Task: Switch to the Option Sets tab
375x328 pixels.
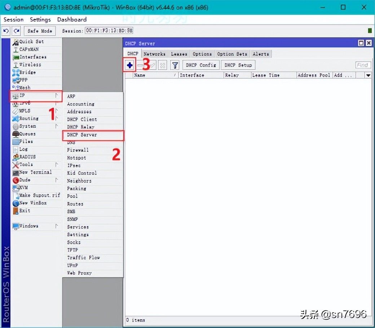Action: point(232,54)
